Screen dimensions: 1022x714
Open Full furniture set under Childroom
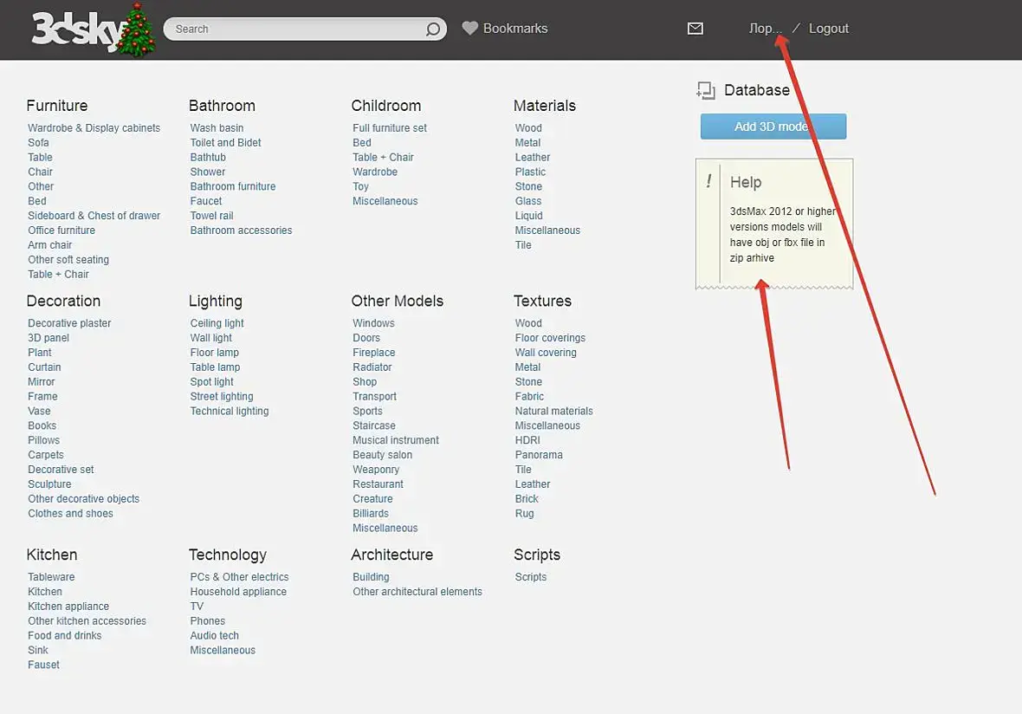390,127
